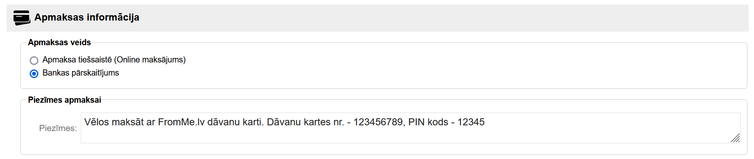Click the Piezīmes: field label

pos(58,128)
